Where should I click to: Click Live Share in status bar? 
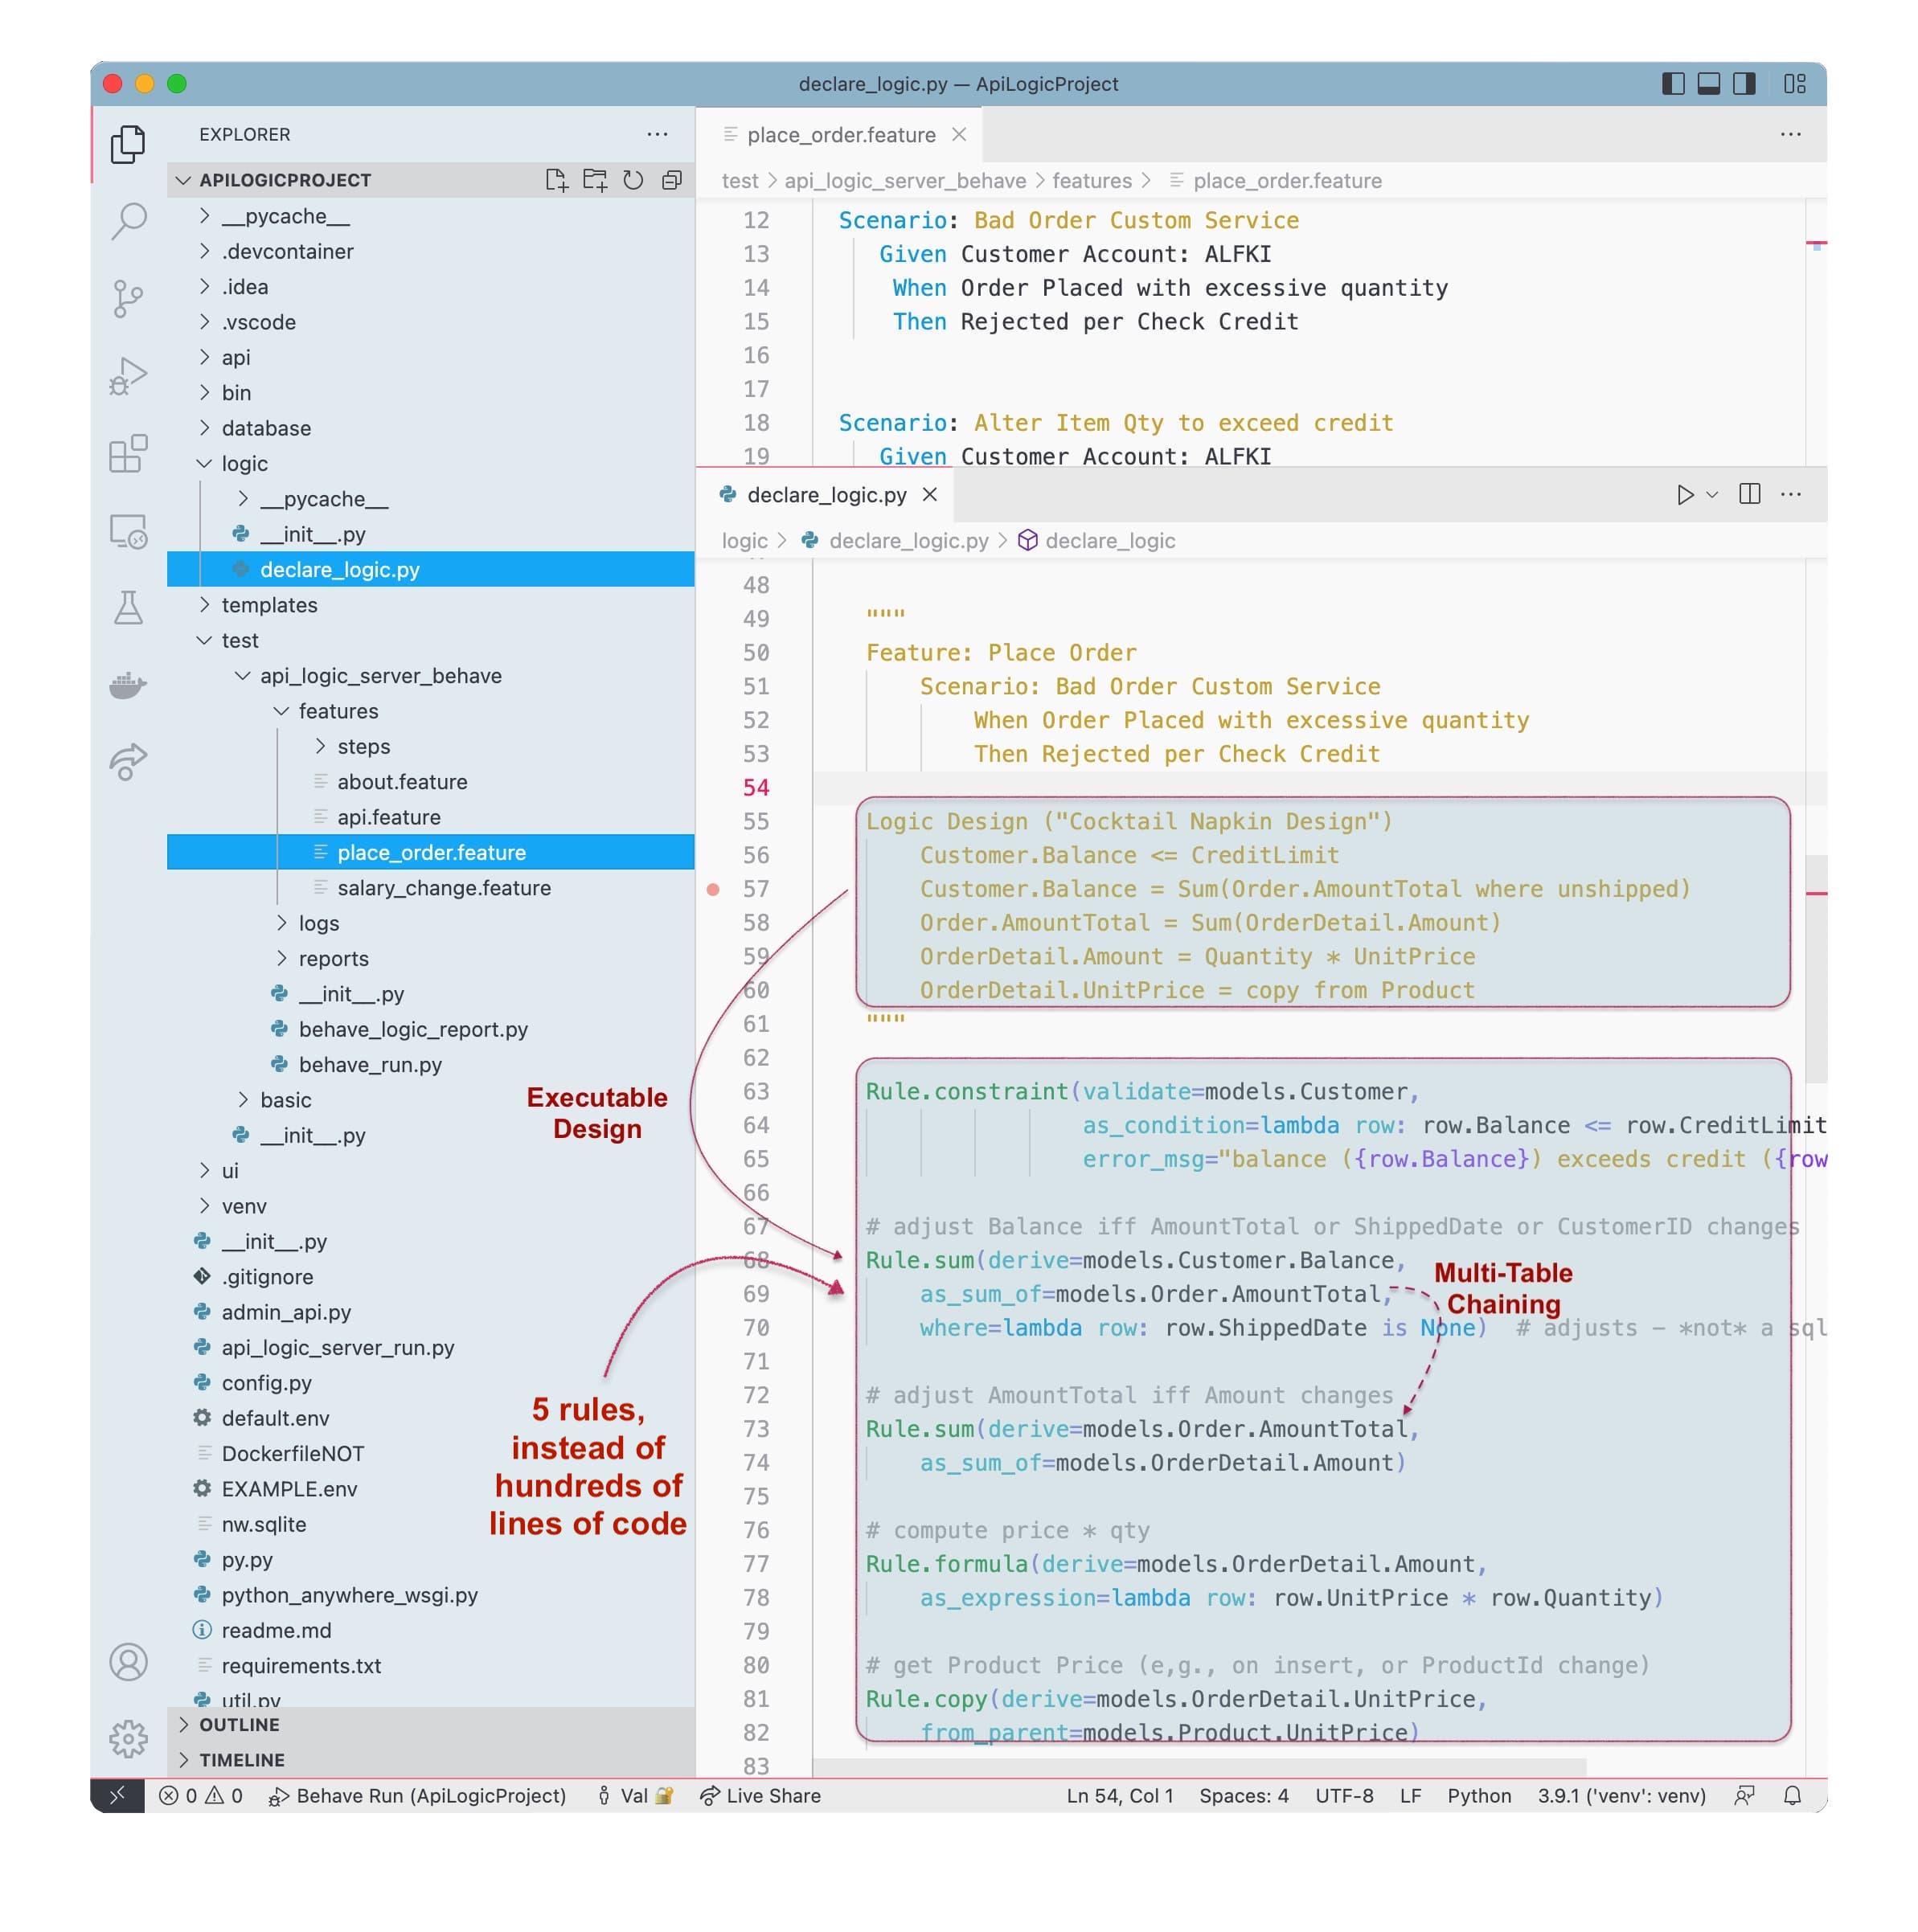761,1795
